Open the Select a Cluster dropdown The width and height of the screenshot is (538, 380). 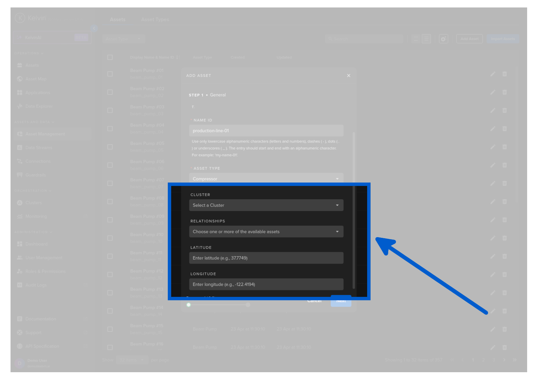pyautogui.click(x=266, y=205)
